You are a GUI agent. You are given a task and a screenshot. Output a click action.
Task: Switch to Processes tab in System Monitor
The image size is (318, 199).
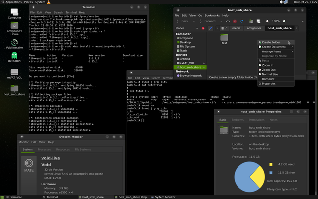pos(44,149)
